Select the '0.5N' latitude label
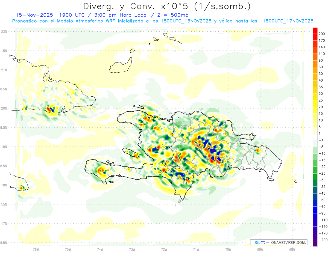 tap(4, 89)
